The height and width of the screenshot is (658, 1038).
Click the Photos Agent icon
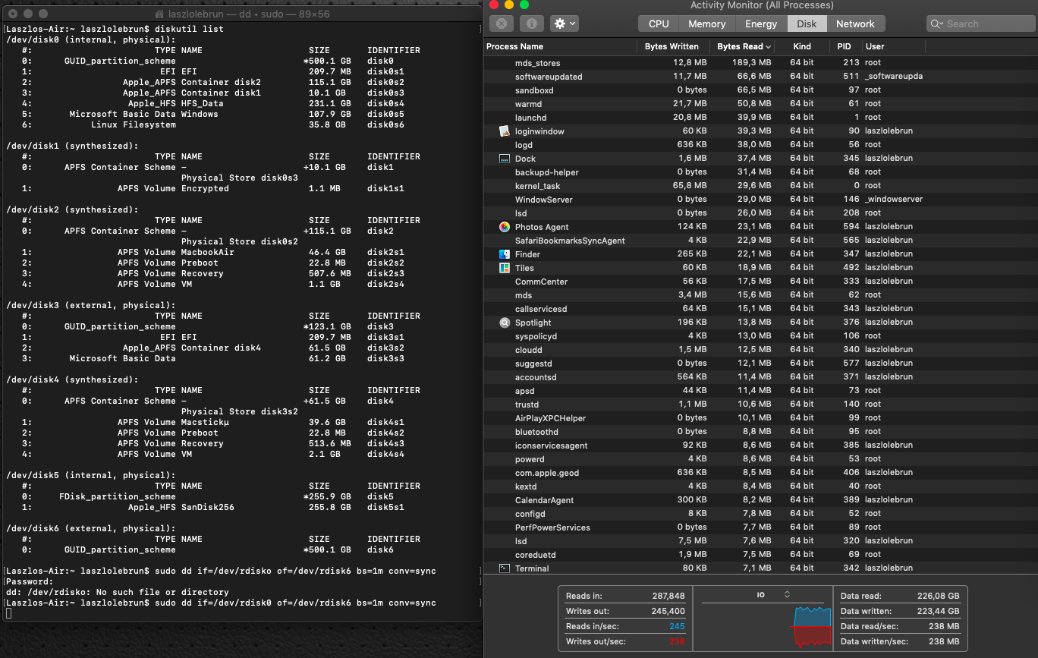pyautogui.click(x=505, y=227)
